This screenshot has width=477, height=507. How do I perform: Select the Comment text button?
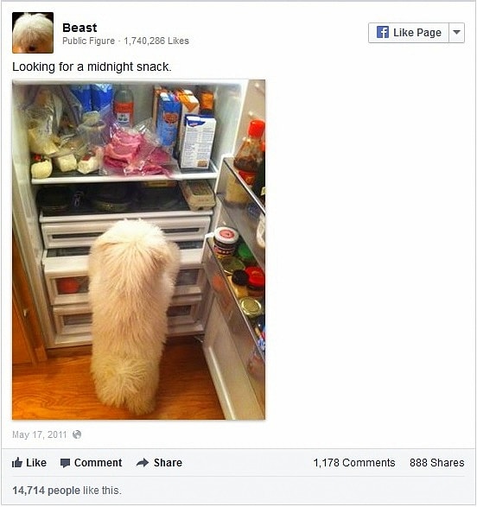(x=98, y=463)
